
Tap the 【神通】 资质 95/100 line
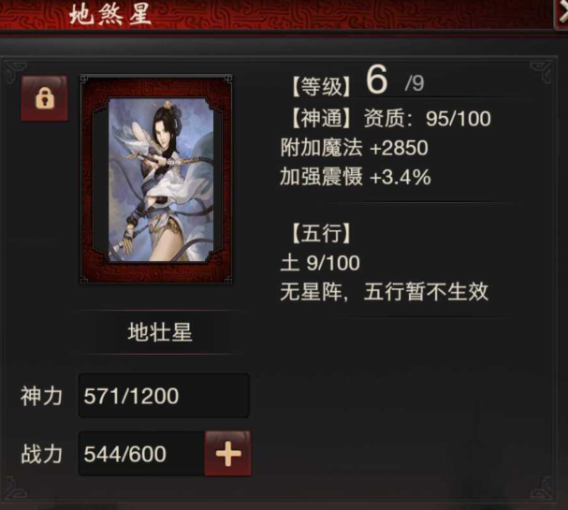391,119
